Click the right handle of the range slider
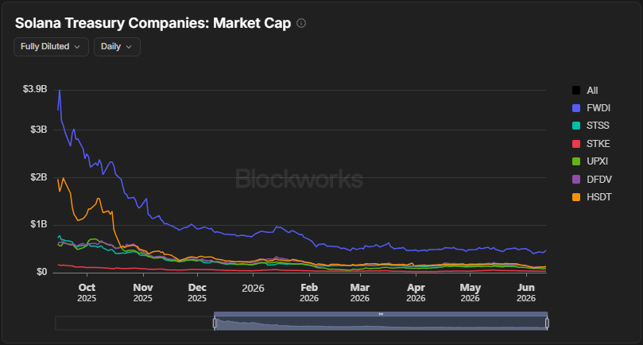This screenshot has width=643, height=345. point(547,324)
